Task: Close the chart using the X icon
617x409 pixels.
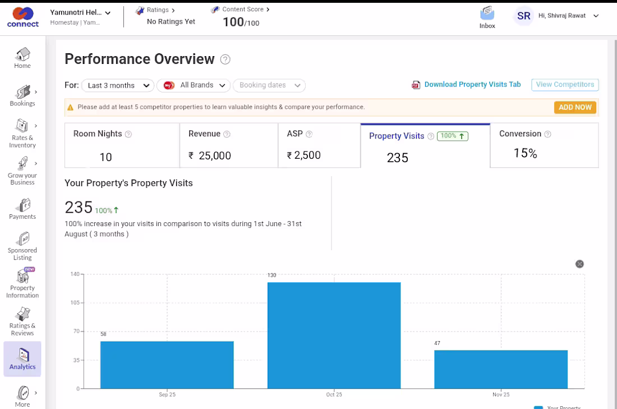Action: click(579, 264)
